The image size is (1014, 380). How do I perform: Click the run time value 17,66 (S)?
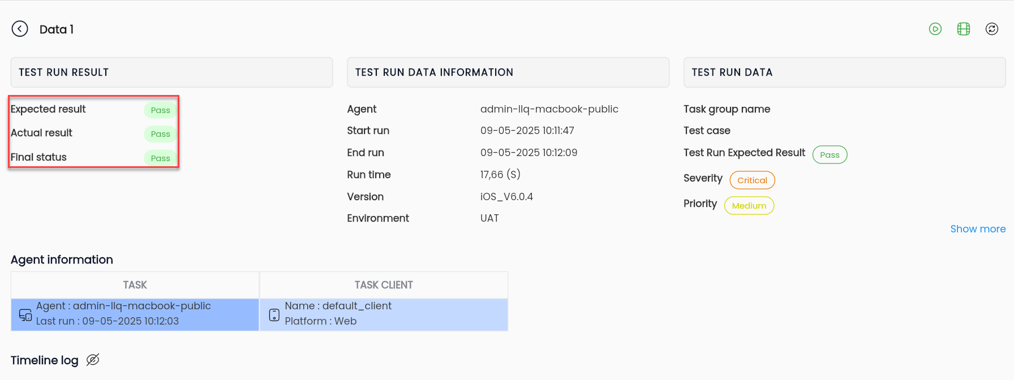tap(500, 175)
